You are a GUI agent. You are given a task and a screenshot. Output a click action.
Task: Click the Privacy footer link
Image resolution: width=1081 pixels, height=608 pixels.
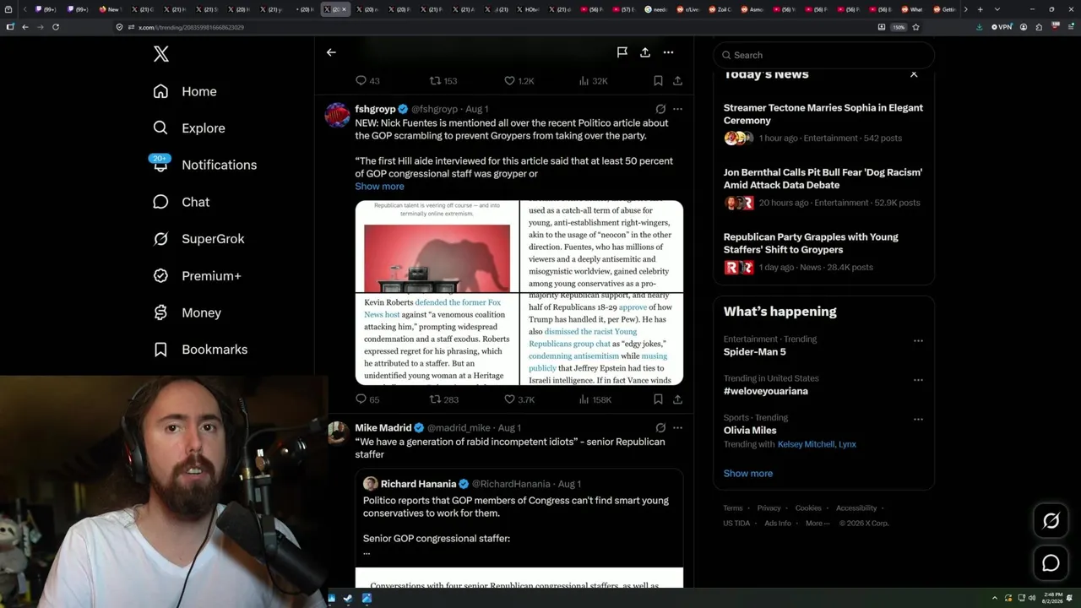[x=769, y=508]
